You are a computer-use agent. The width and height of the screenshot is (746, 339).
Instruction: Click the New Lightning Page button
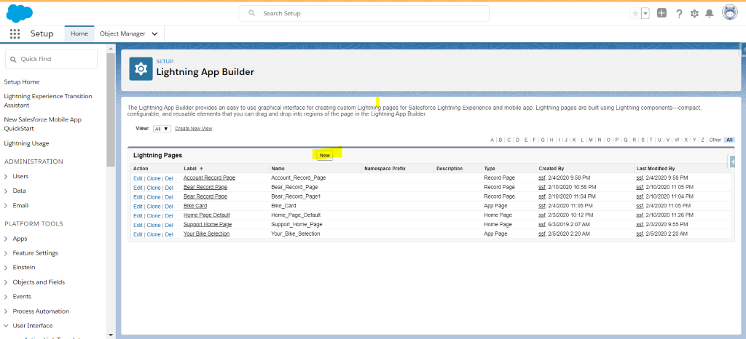(325, 155)
